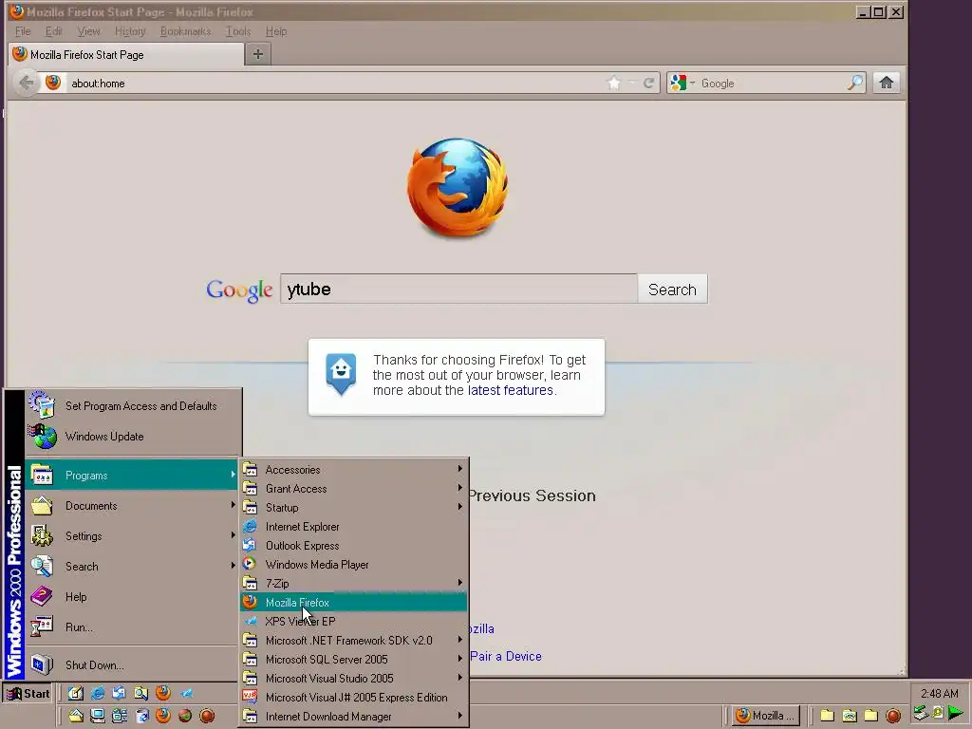Click the Firefox site identity icon in address bar
The image size is (972, 729).
point(53,83)
